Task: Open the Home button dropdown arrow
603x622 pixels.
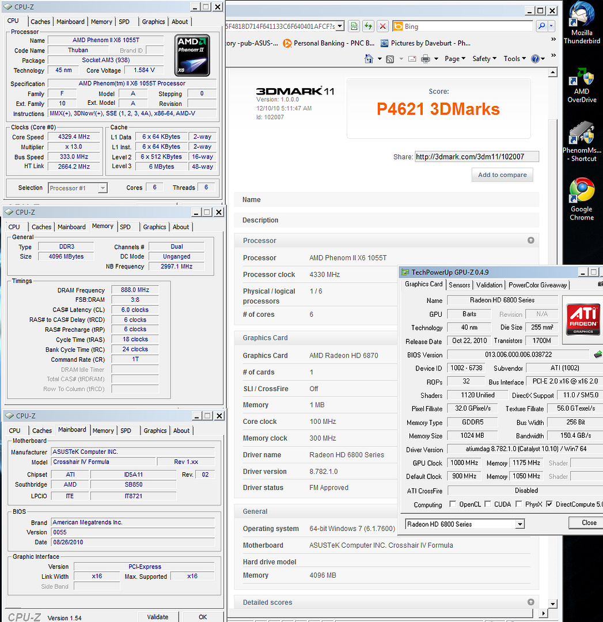Action: point(380,59)
